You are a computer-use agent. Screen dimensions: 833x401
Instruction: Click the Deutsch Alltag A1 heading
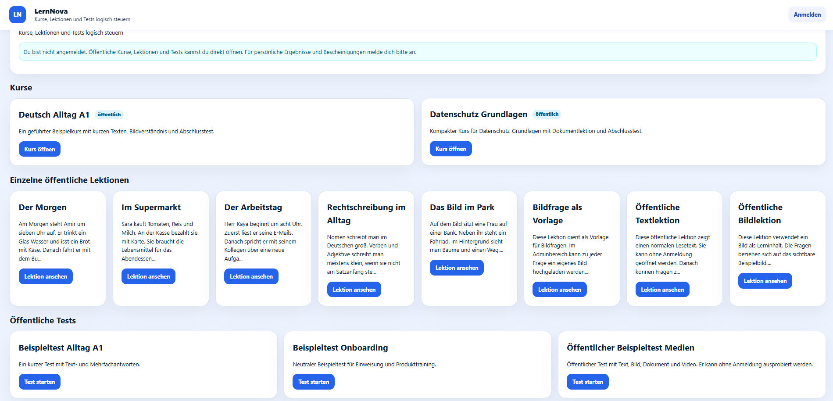pos(54,115)
